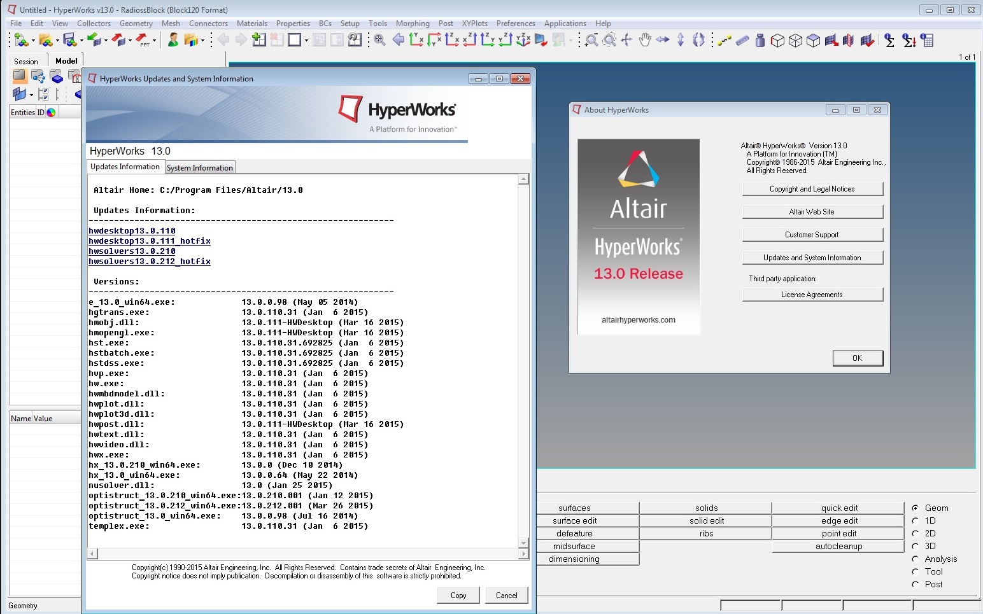Select the 1D radio button
The image size is (983, 614).
tap(915, 520)
